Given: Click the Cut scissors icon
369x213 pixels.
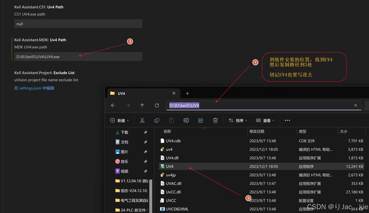Looking at the screenshot, I should [x=142, y=121].
